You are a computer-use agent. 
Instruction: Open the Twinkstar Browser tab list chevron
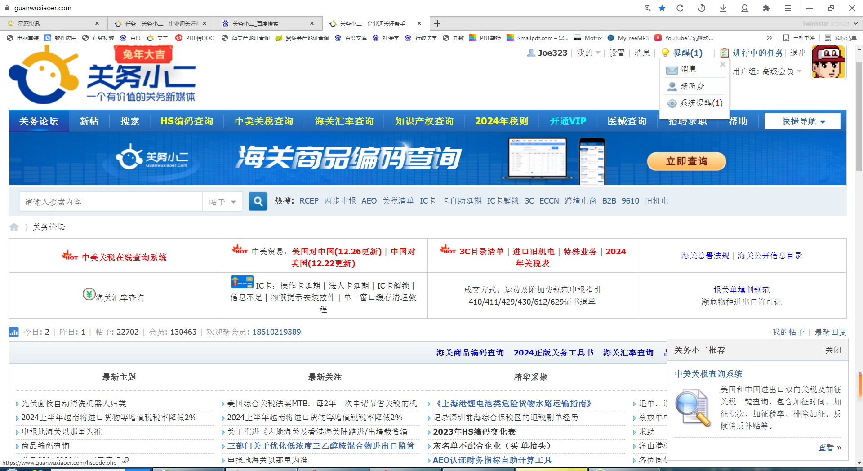click(x=855, y=23)
